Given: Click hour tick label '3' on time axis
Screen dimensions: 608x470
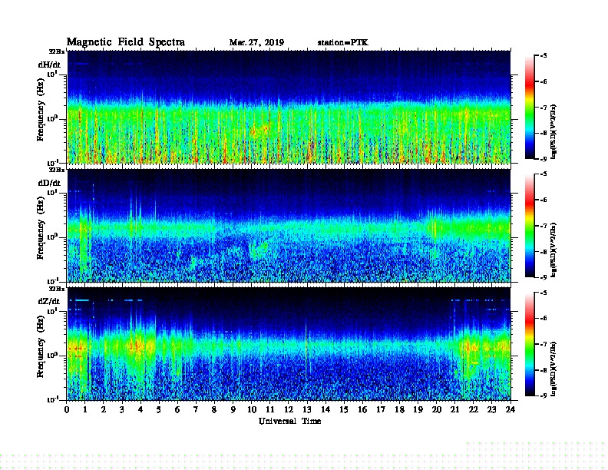Looking at the screenshot, I should (122, 409).
